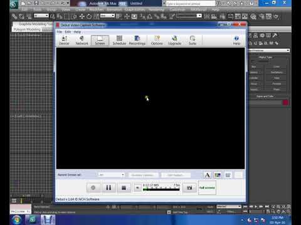This screenshot has width=301, height=225.
Task: Open the Suite icon in Debut toolbar
Action: pos(193,41)
